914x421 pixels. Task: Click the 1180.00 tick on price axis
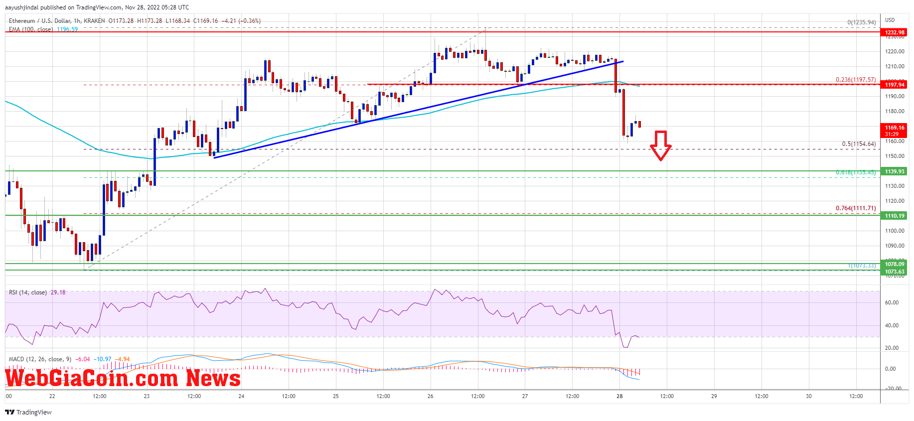[895, 111]
